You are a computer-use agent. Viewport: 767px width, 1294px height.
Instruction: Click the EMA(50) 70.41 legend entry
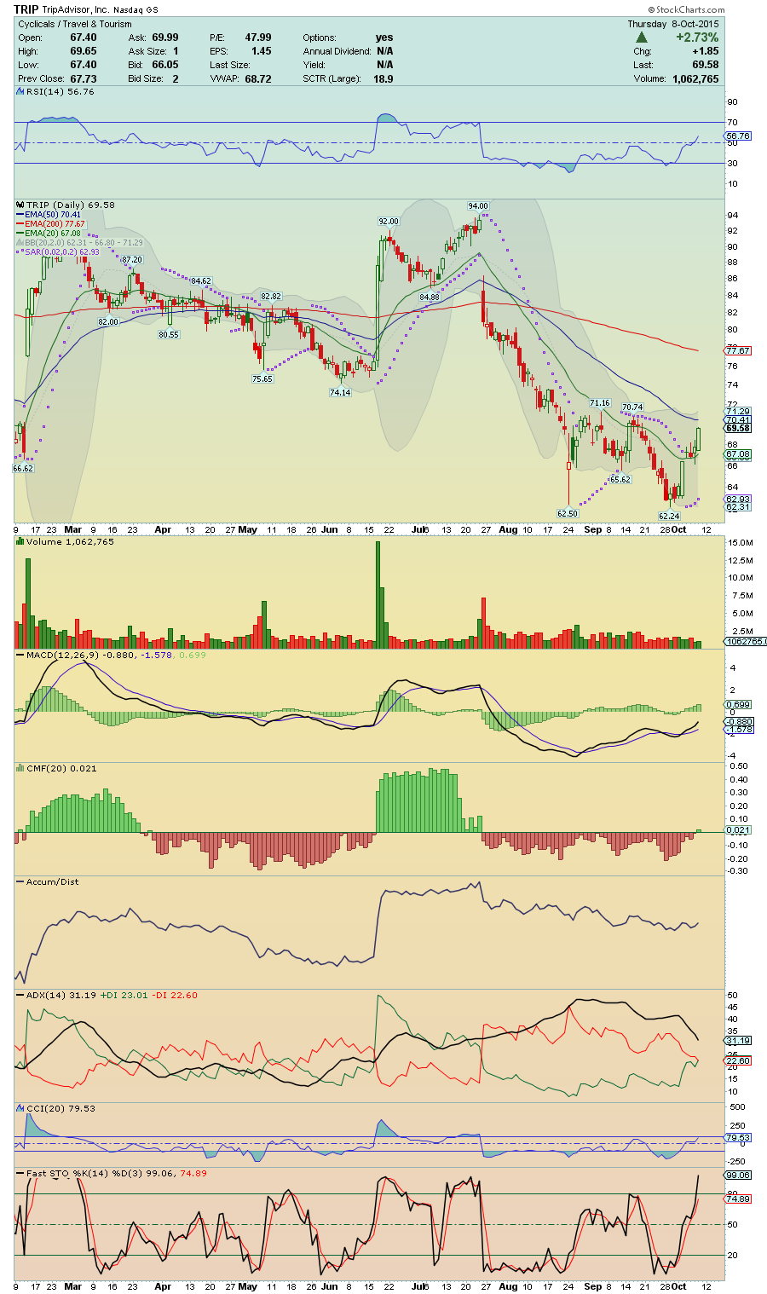coord(53,215)
